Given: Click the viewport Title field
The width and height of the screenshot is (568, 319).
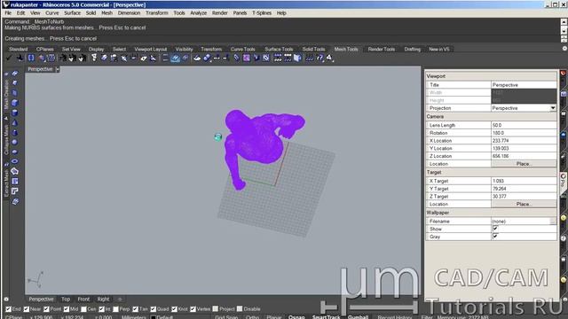Looking at the screenshot, I should click(524, 85).
